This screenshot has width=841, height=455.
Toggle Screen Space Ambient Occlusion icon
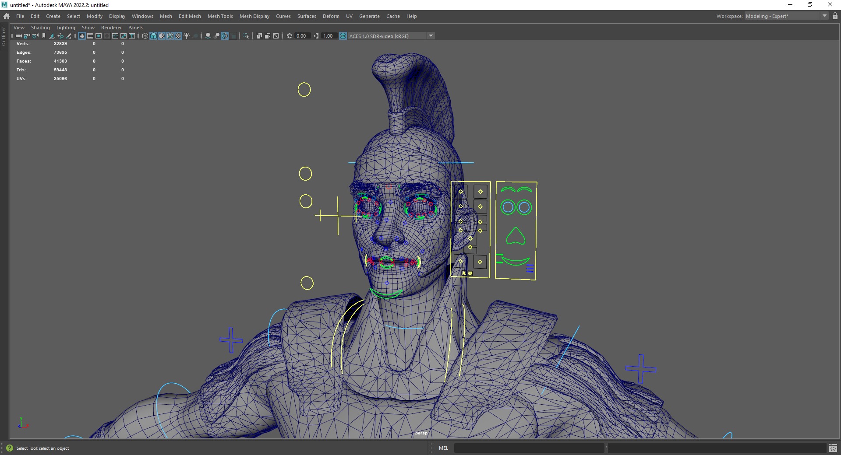pos(208,36)
